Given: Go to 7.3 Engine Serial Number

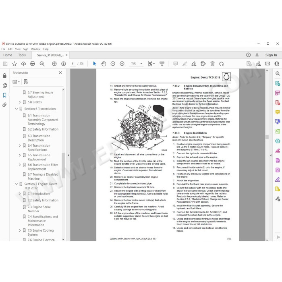Looking at the screenshot, I should (39, 209).
